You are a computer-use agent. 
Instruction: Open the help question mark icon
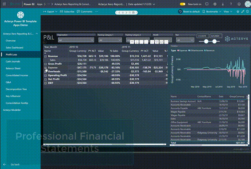[231, 4]
